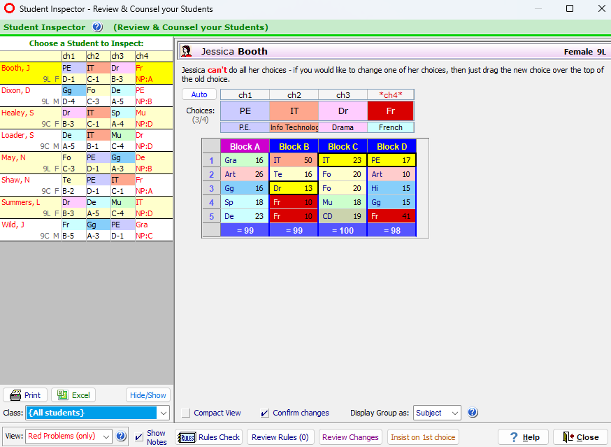Click the Hi 15 cell in Block D

(x=391, y=188)
